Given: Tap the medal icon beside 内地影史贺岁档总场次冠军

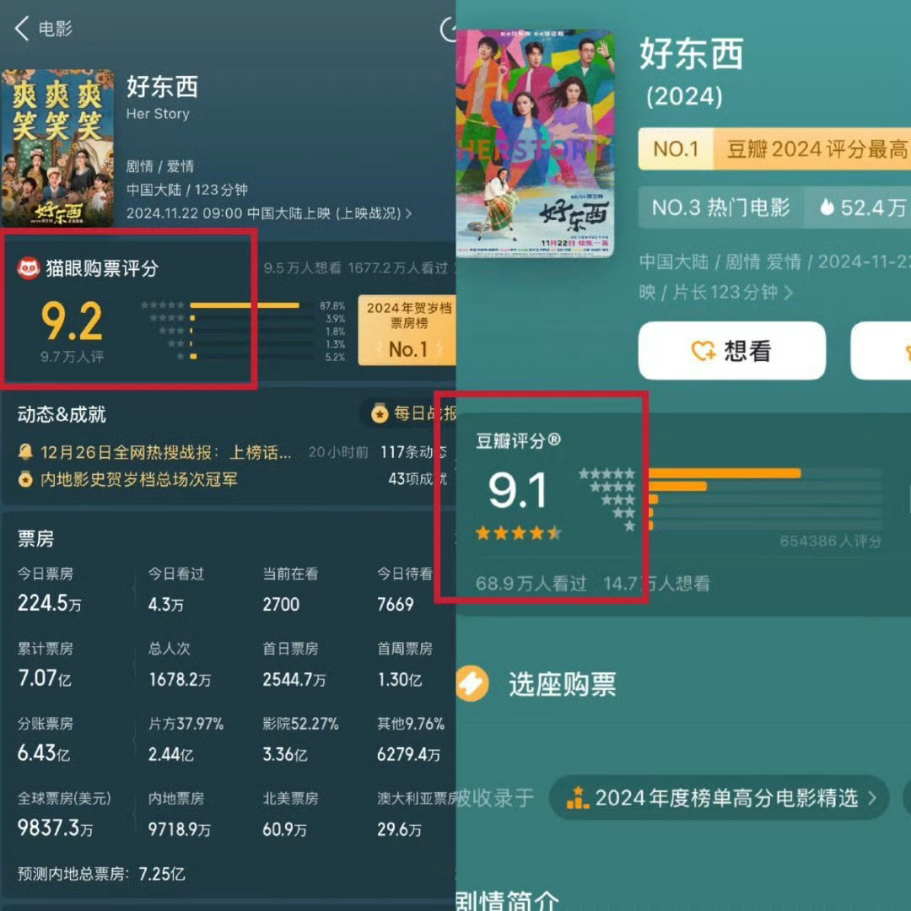Looking at the screenshot, I should coord(25,479).
